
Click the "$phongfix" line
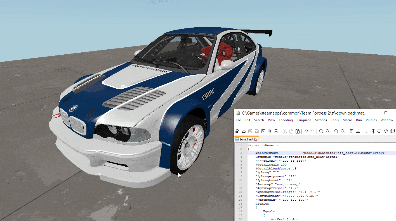tap(282, 200)
